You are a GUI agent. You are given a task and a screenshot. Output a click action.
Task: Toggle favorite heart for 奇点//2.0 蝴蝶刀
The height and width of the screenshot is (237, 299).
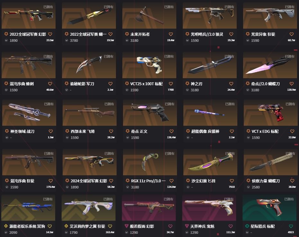[292, 84]
